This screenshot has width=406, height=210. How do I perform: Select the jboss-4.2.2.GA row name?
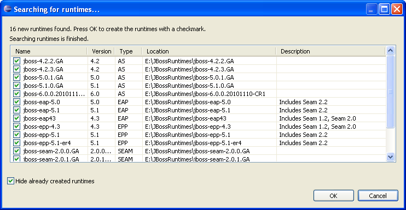tap(43, 61)
